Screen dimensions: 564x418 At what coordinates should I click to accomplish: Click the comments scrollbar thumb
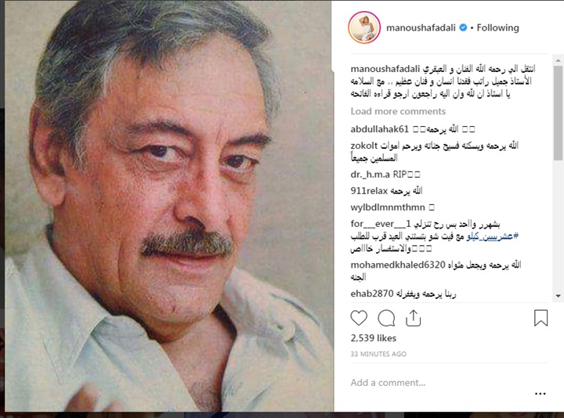(x=558, y=112)
